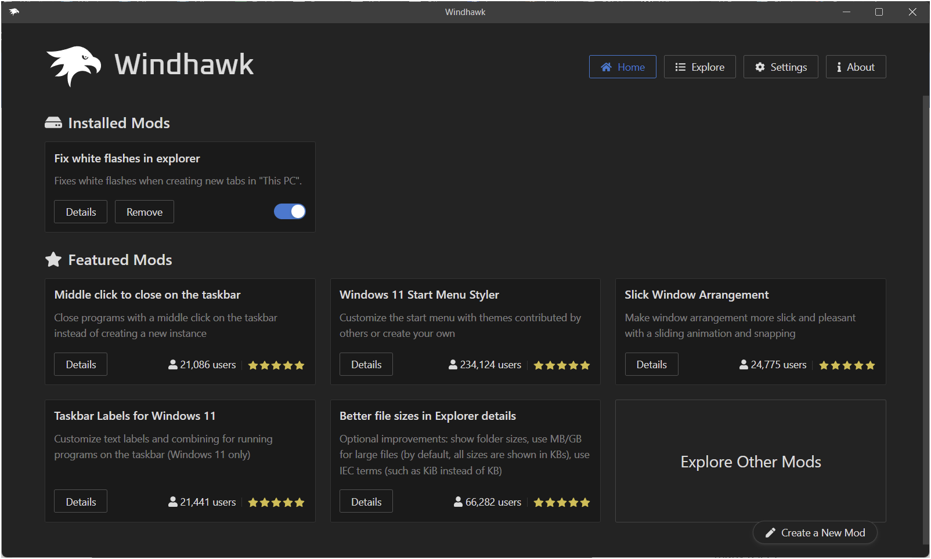Click the Windhawk icon in title bar
This screenshot has height=559, width=931.
pos(14,12)
